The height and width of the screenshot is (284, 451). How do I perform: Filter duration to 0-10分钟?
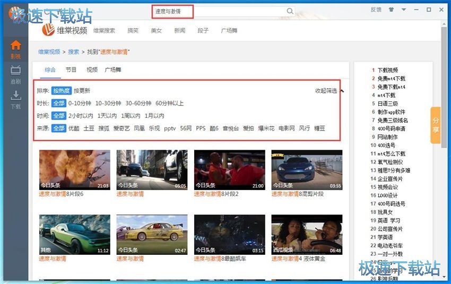[x=80, y=104]
